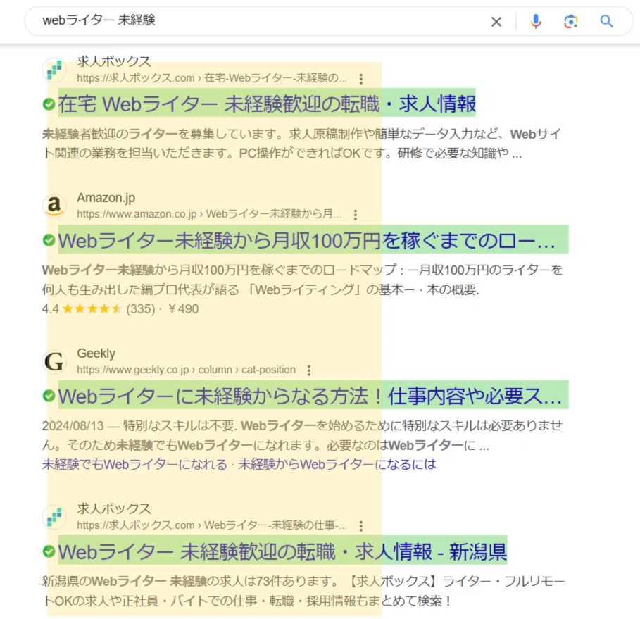The image size is (640, 619).
Task: Open sitelink 未経験からWebライターになるには
Action: tap(337, 464)
